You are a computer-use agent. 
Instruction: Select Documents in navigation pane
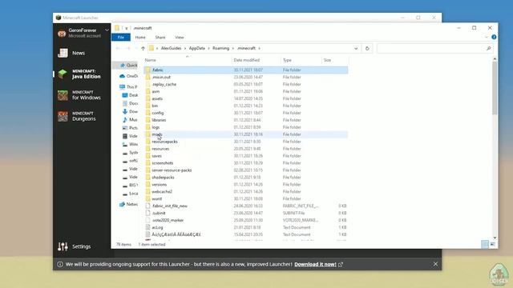[x=130, y=103]
